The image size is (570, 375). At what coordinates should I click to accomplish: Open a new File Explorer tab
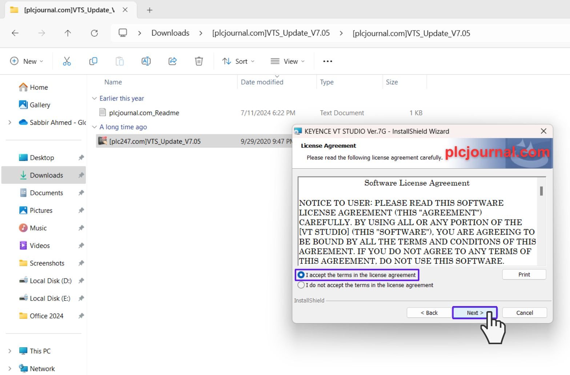[149, 10]
